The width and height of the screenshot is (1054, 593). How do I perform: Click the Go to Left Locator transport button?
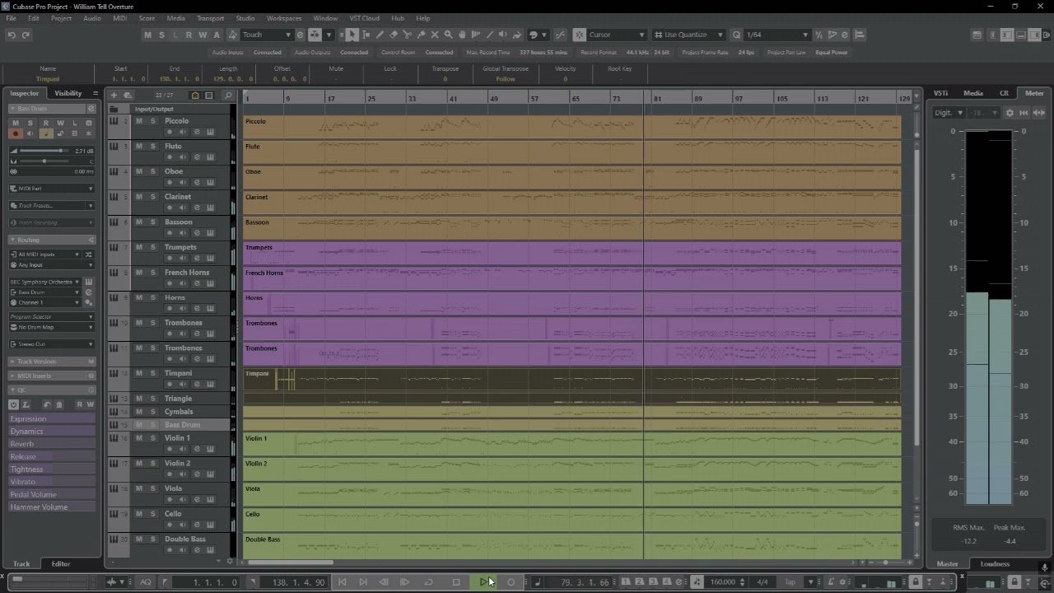[343, 582]
